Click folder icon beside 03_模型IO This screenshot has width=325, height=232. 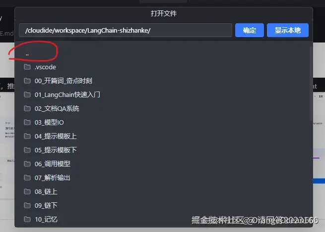point(27,122)
